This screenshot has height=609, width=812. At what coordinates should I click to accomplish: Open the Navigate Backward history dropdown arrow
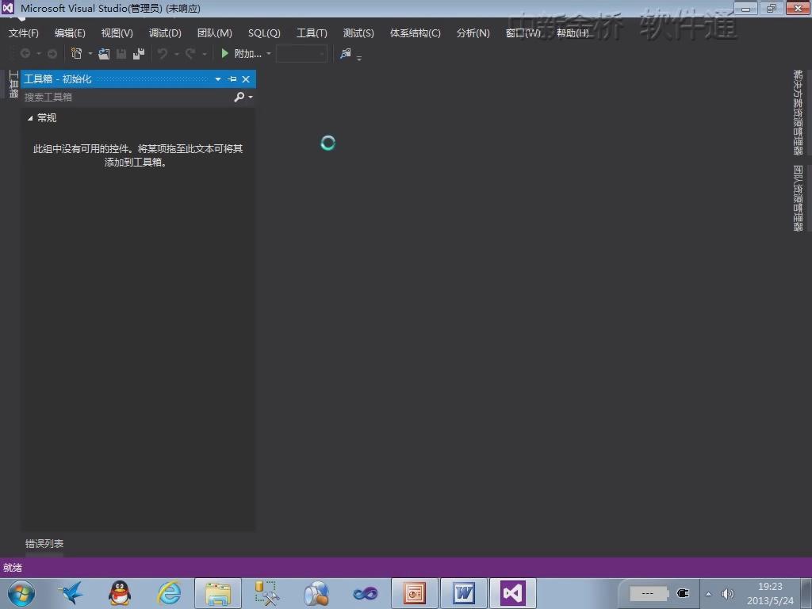[38, 53]
